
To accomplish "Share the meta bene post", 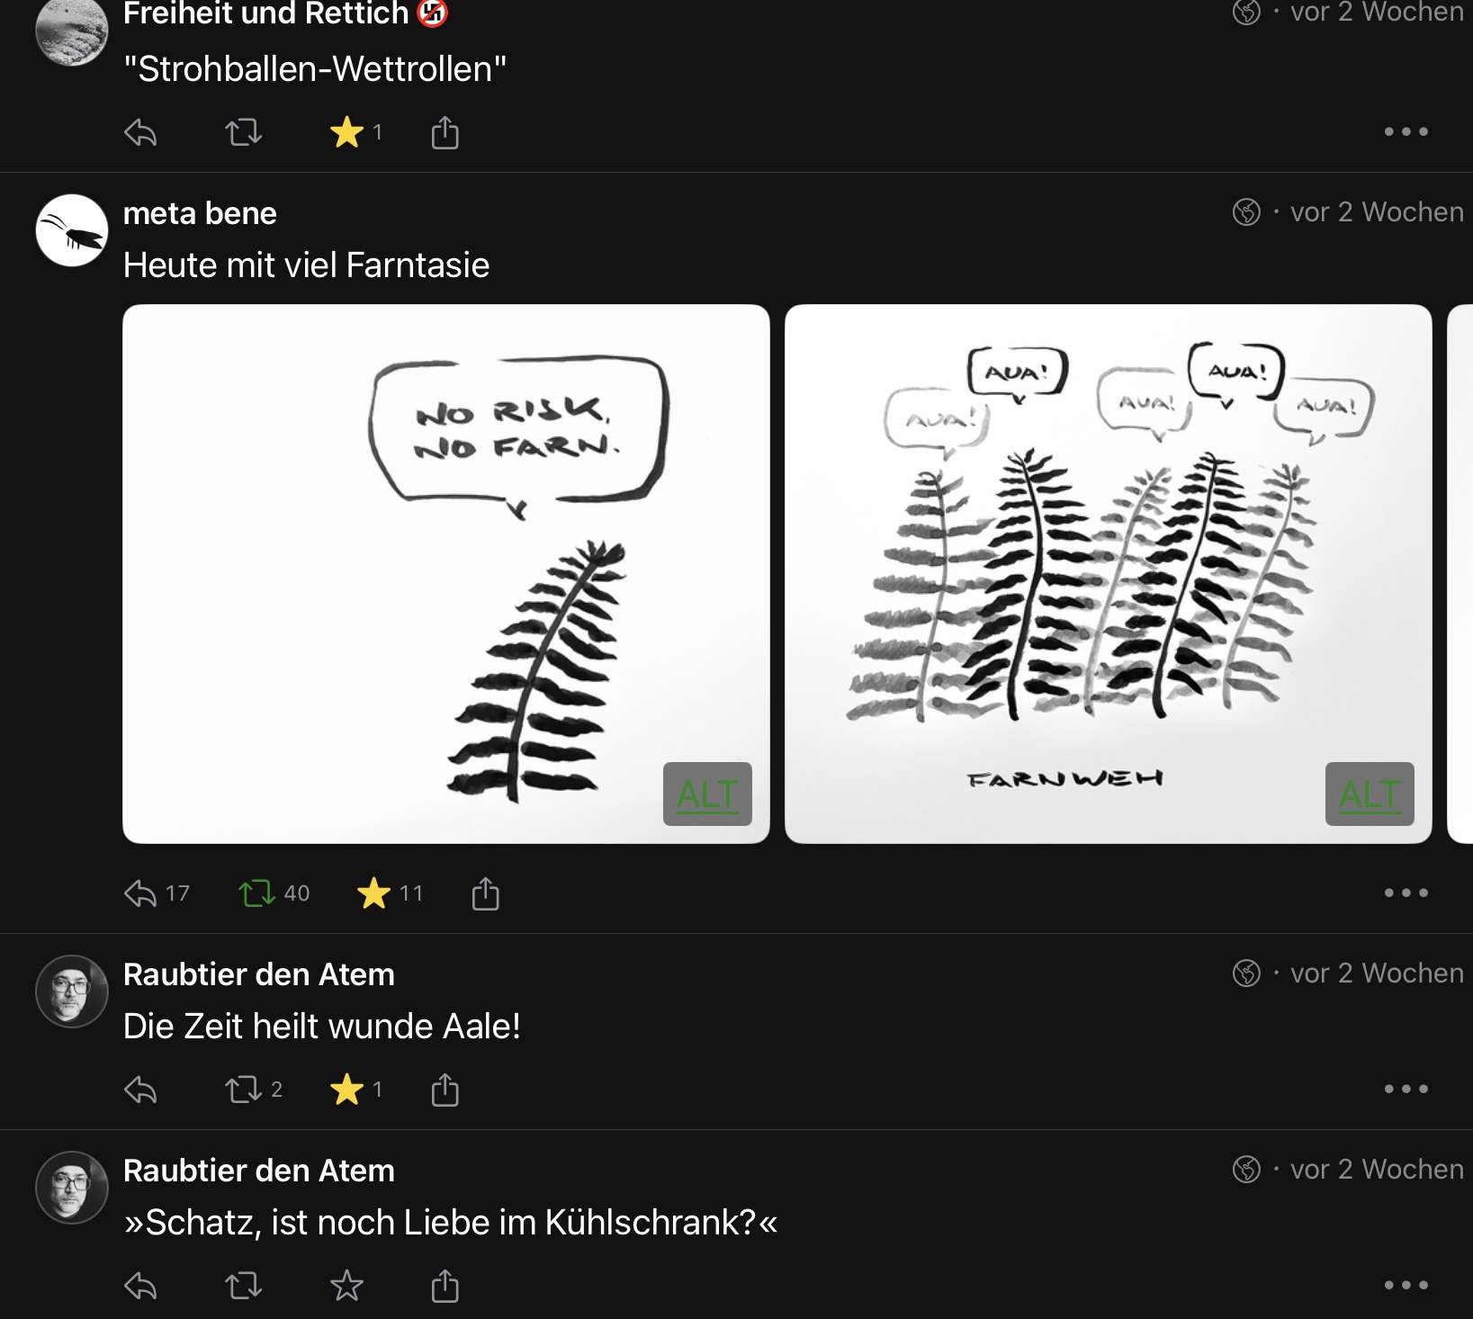I will (485, 893).
